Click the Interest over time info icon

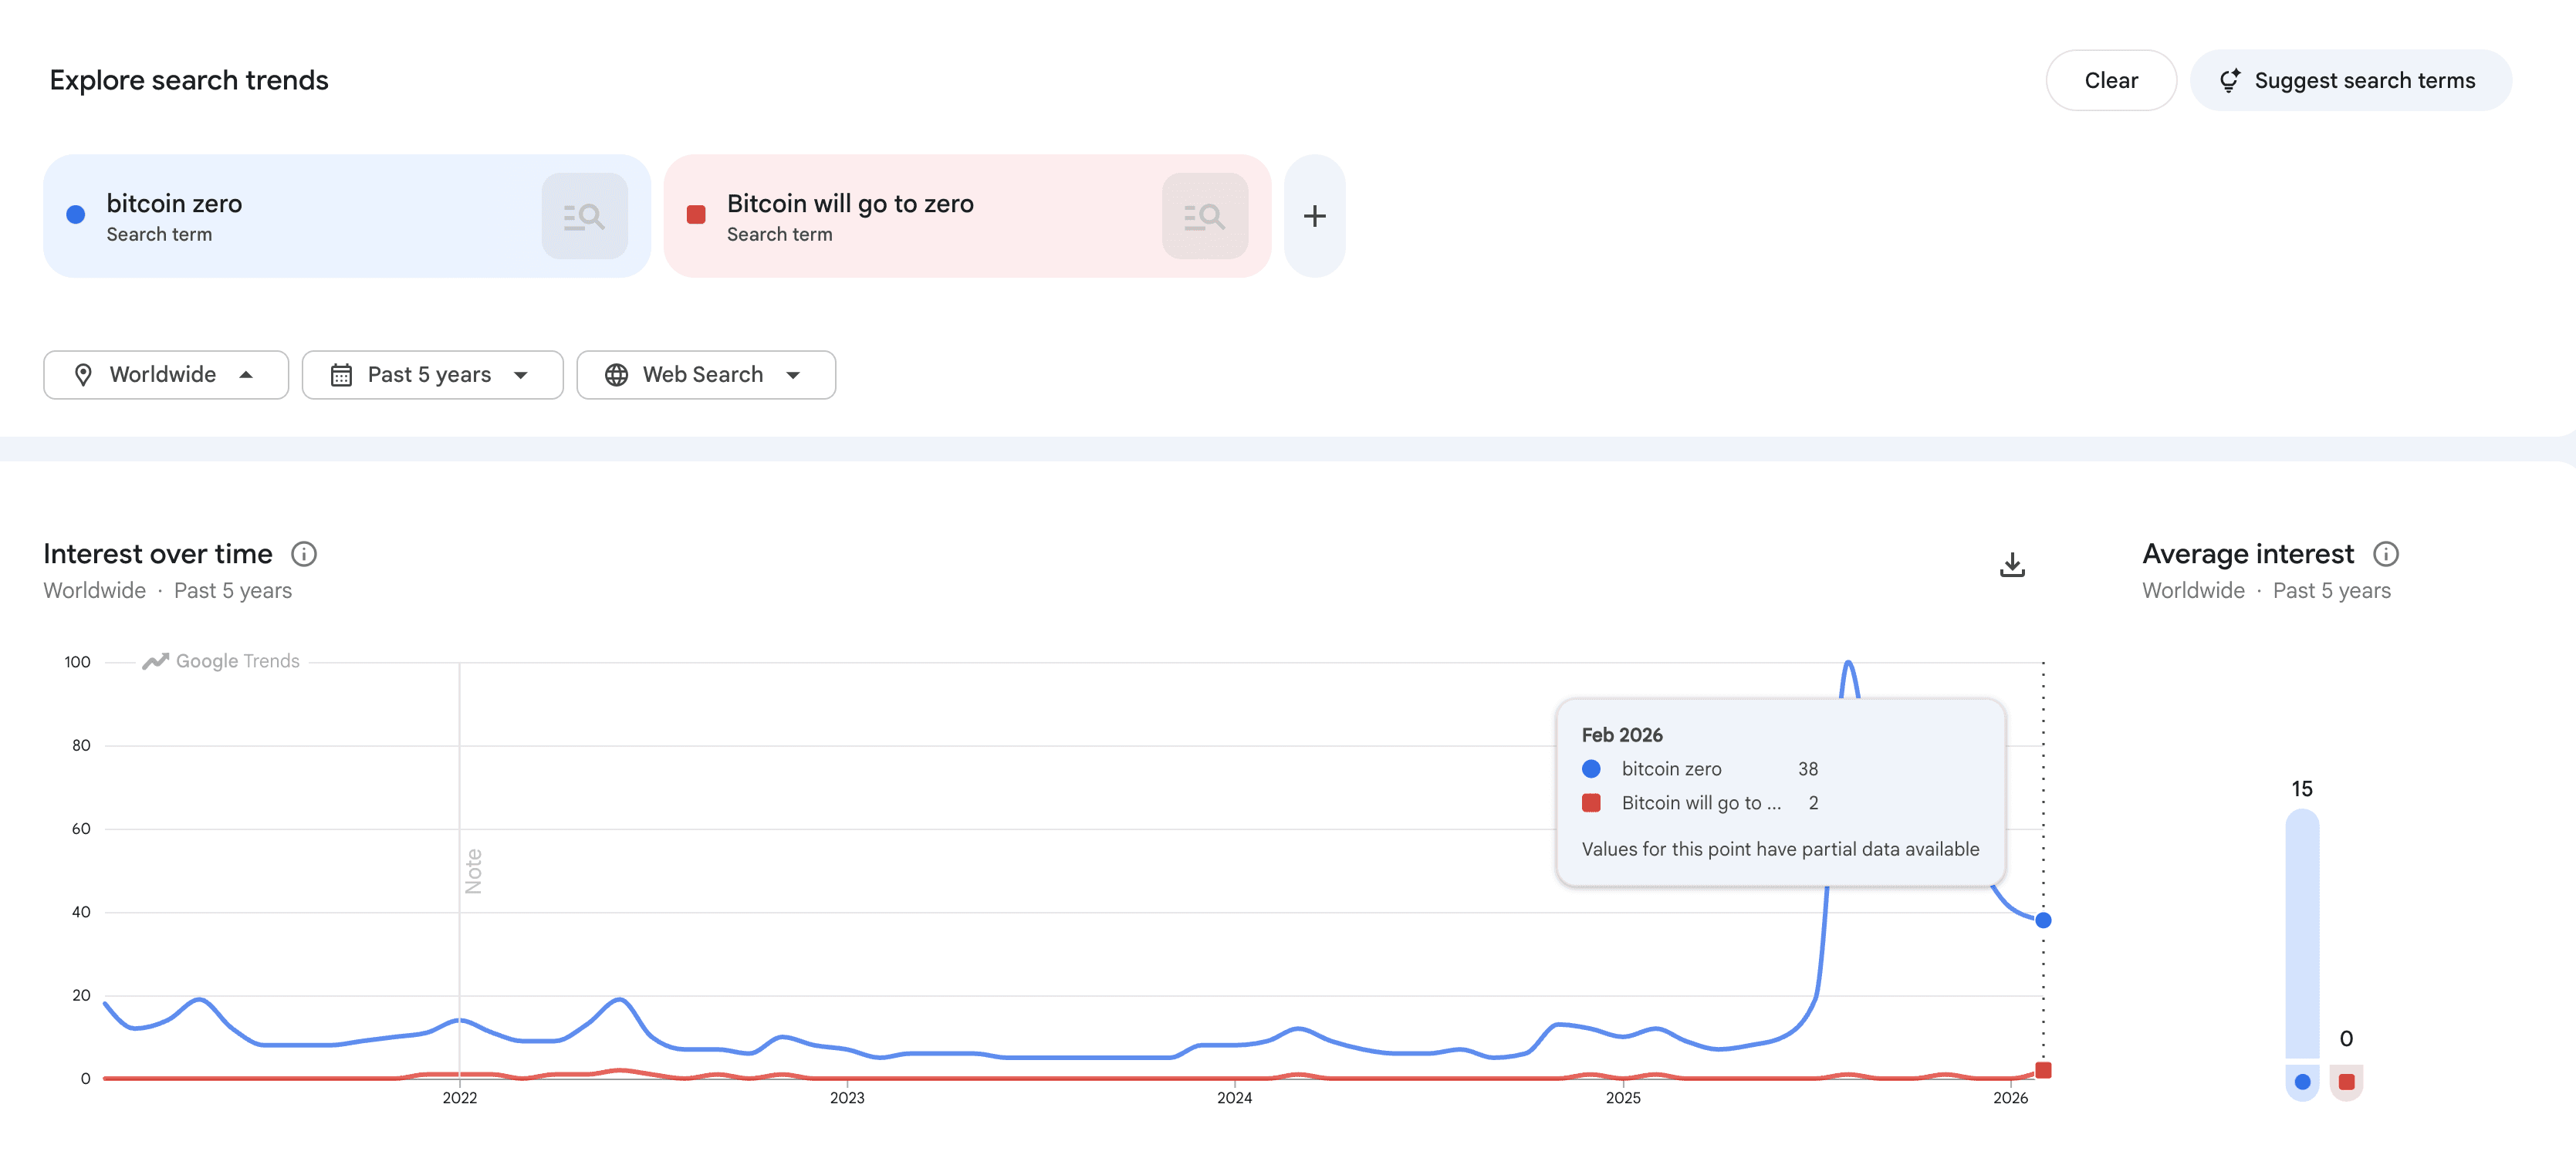coord(305,554)
